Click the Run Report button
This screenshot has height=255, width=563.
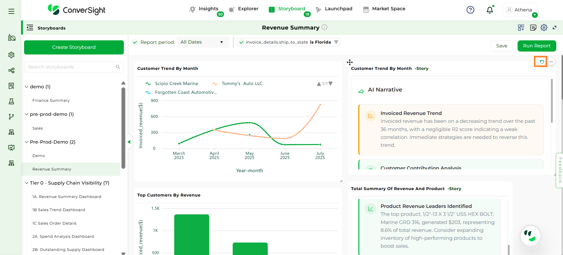point(537,46)
